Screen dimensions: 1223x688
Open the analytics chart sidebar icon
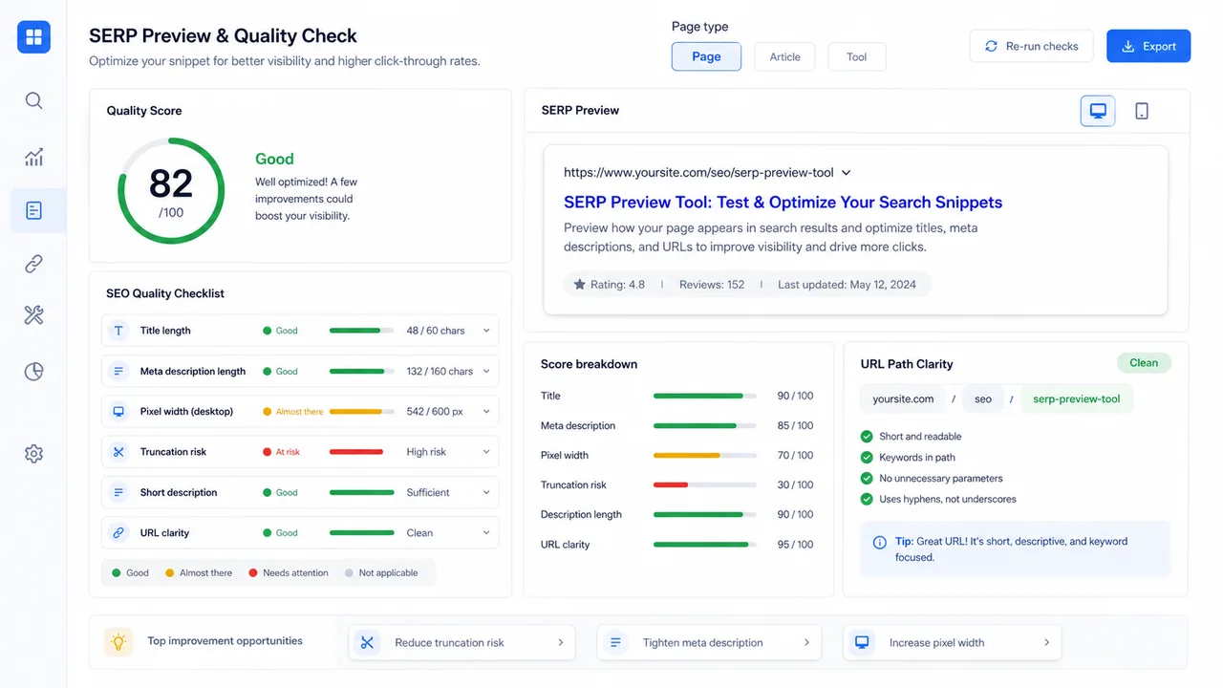(x=33, y=157)
